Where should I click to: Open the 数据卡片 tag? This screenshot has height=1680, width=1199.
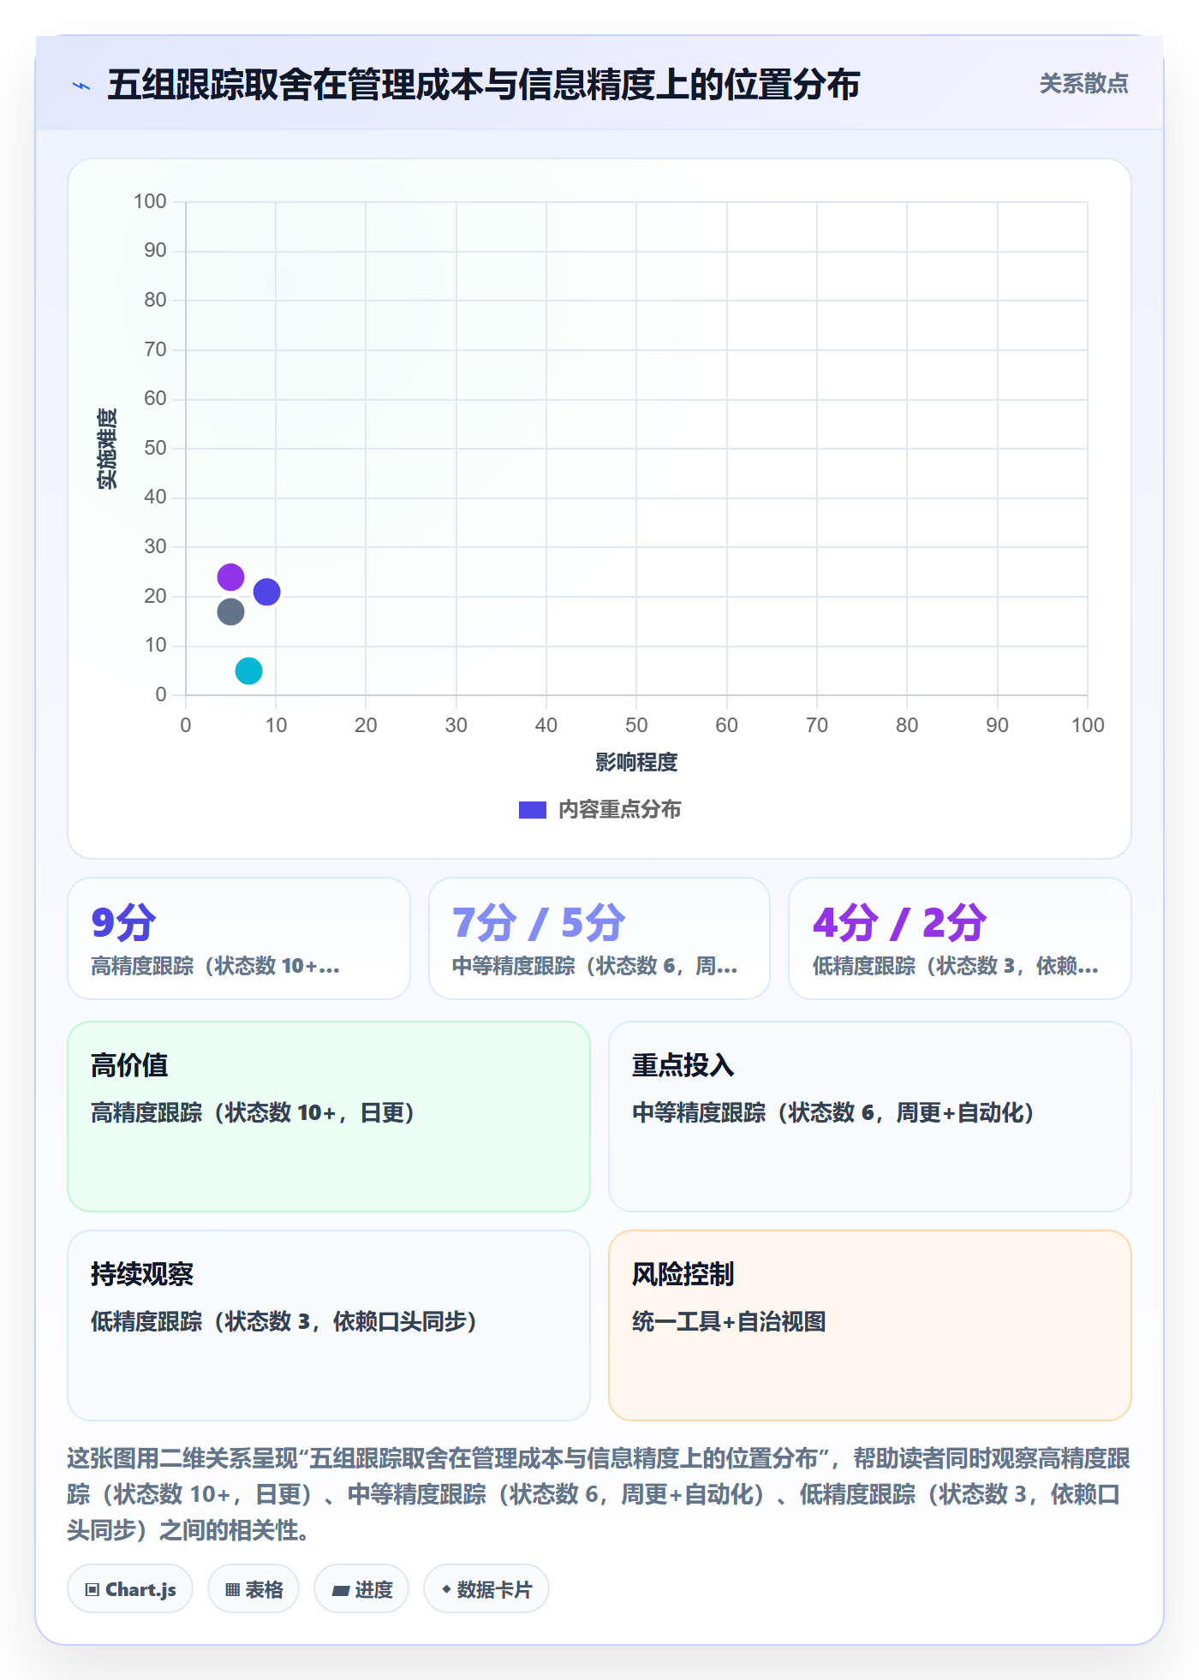pyautogui.click(x=486, y=1589)
